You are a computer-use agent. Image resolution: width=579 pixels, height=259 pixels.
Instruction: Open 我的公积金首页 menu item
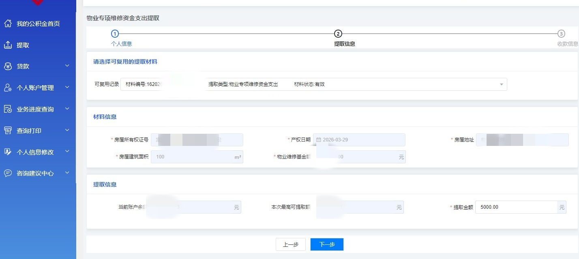click(38, 24)
